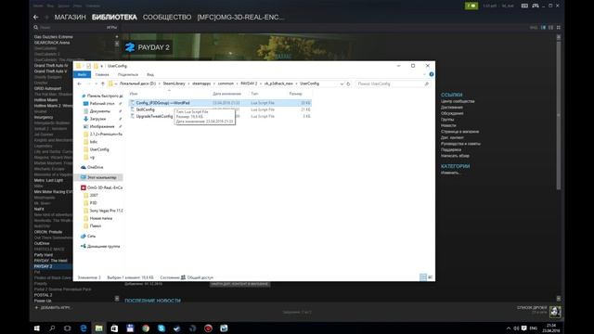Open the Файл tab in Explorer
This screenshot has width=594, height=334.
click(83, 74)
